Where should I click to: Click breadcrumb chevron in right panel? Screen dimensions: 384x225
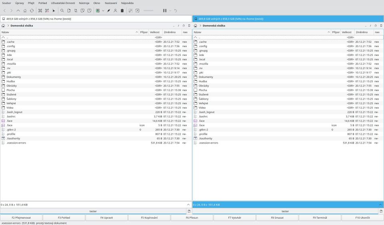[200, 26]
